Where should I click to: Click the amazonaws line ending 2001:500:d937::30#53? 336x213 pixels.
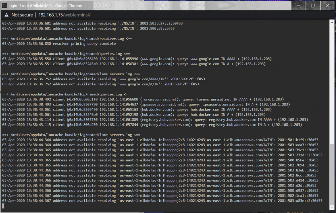(160, 191)
